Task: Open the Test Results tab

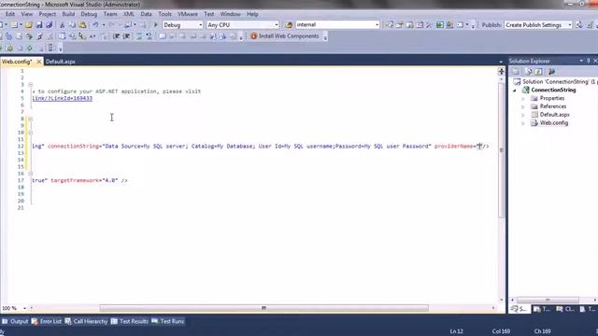Action: [130, 321]
